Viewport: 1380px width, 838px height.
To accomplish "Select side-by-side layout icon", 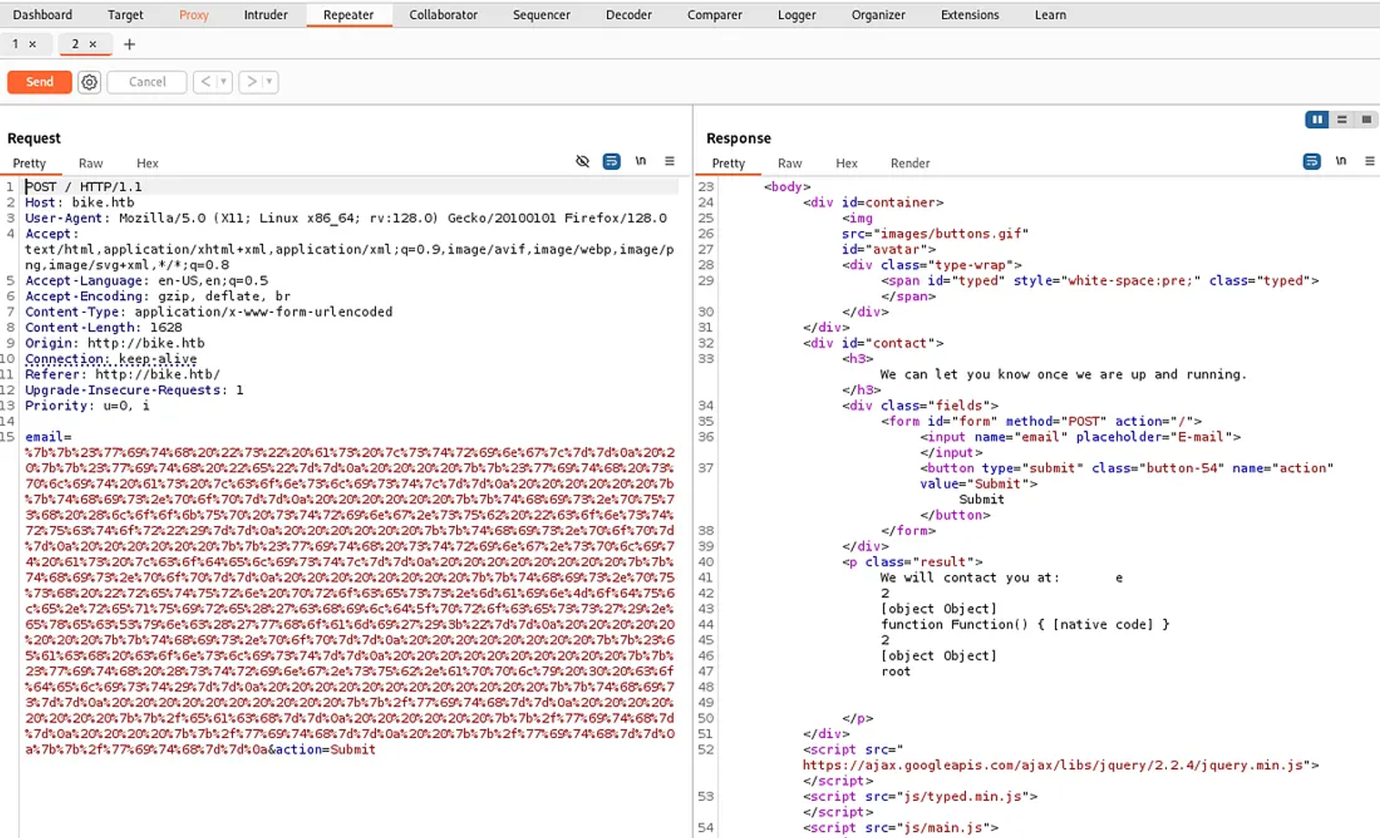I will (x=1317, y=120).
